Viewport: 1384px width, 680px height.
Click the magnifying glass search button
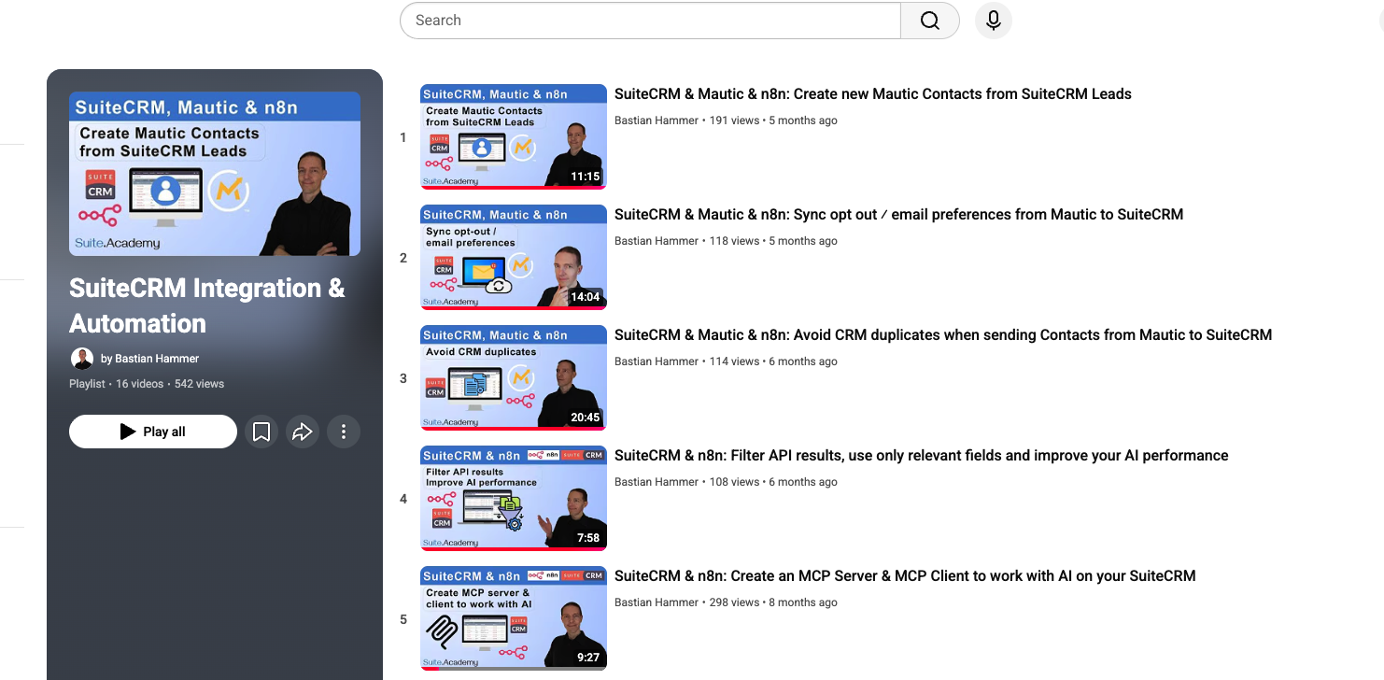929,21
